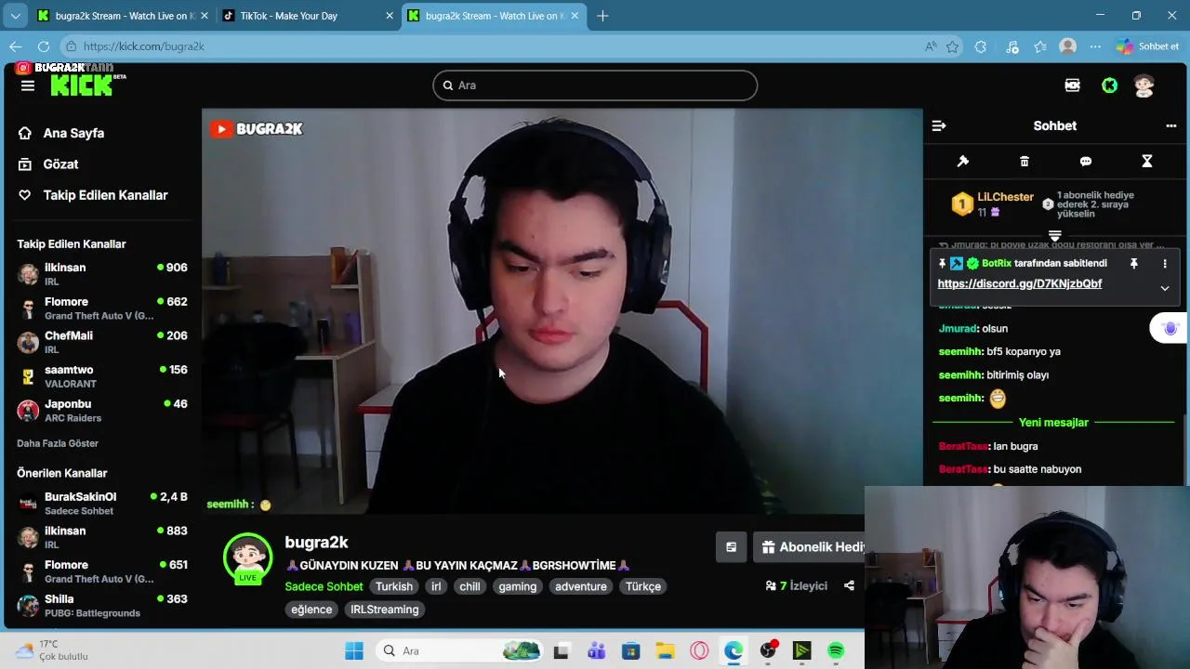Click Sadece Sohbet category link
This screenshot has width=1190, height=669.
tap(324, 586)
